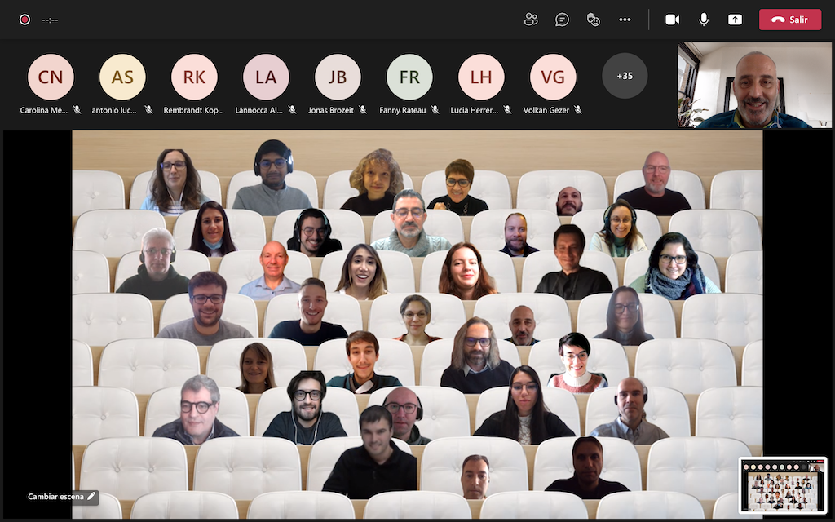Open the reactions icon
The width and height of the screenshot is (835, 522).
(x=594, y=20)
